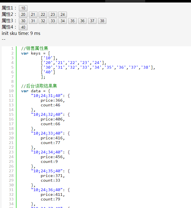The width and height of the screenshot is (191, 208).
Task: Click the count:9 line
Action: click(x=49, y=161)
